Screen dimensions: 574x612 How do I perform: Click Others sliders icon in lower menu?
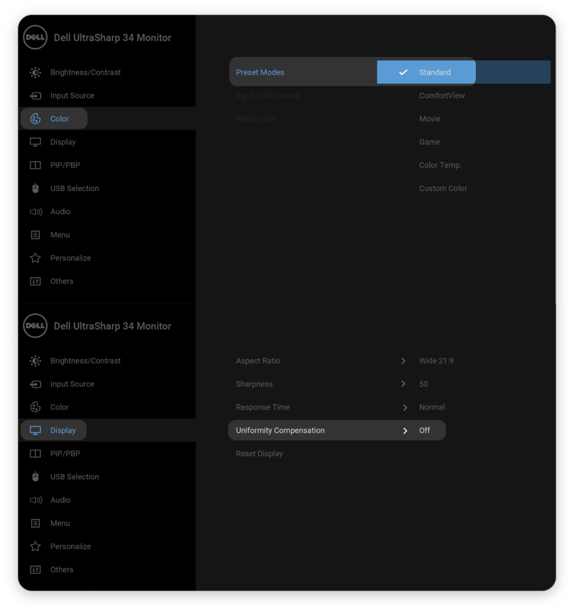point(35,570)
